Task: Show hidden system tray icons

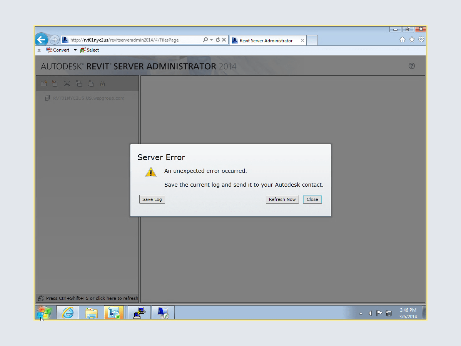Action: click(361, 313)
